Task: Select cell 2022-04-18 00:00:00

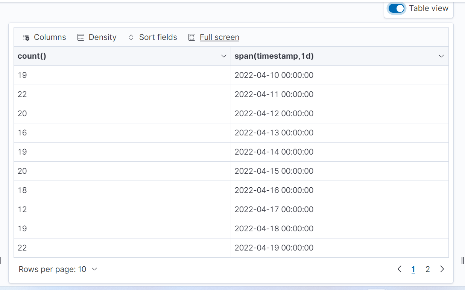Action: 339,229
